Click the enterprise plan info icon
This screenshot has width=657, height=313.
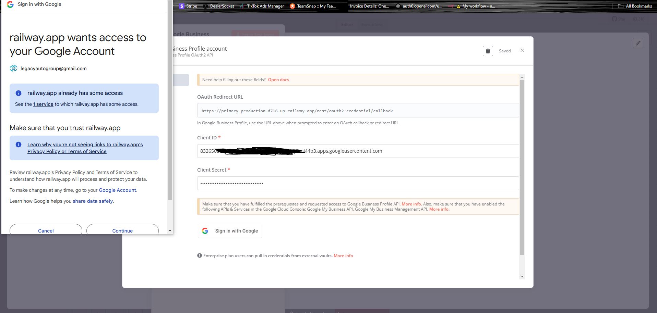pyautogui.click(x=200, y=255)
